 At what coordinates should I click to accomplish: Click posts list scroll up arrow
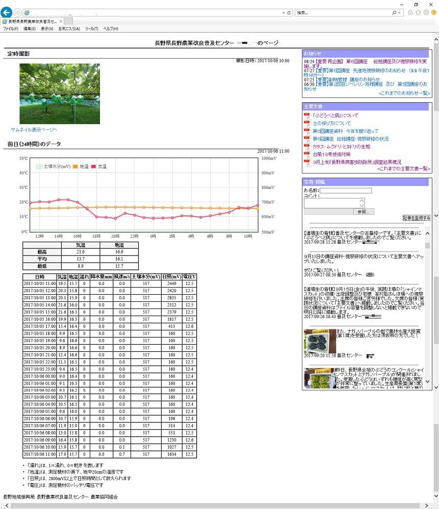427,233
